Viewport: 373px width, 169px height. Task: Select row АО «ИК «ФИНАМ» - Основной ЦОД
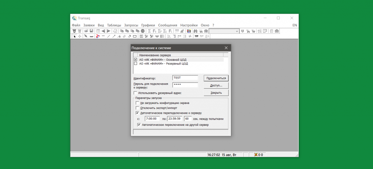tap(178, 60)
